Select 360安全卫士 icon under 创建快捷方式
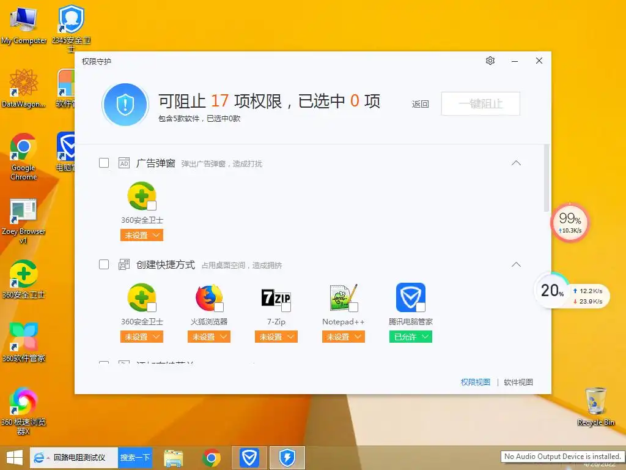This screenshot has width=626, height=470. pyautogui.click(x=141, y=297)
